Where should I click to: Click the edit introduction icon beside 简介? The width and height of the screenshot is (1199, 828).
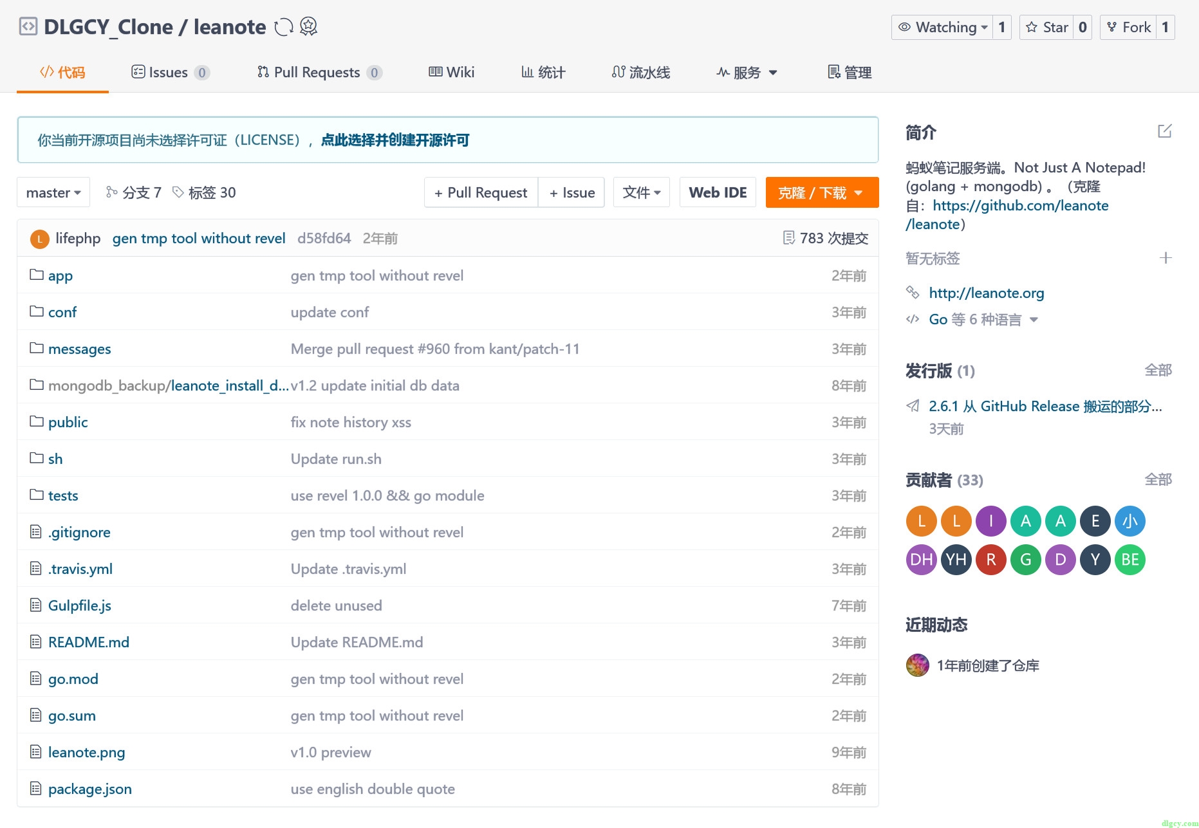click(1165, 131)
